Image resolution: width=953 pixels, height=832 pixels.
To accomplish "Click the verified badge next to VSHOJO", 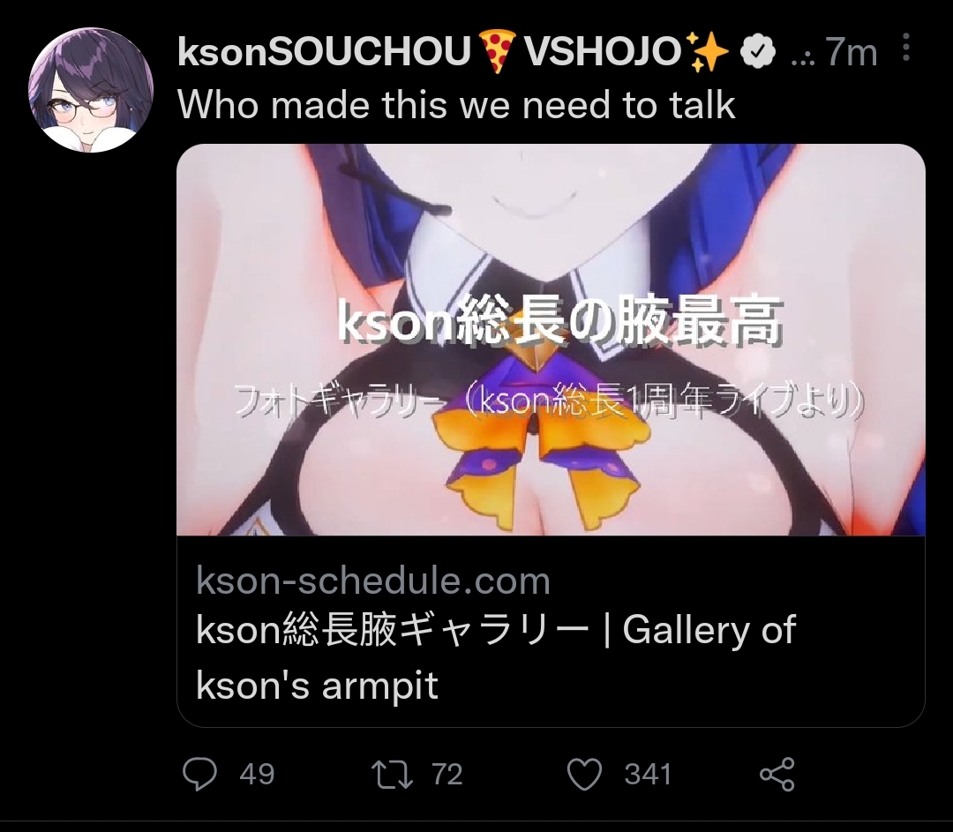I will [757, 51].
